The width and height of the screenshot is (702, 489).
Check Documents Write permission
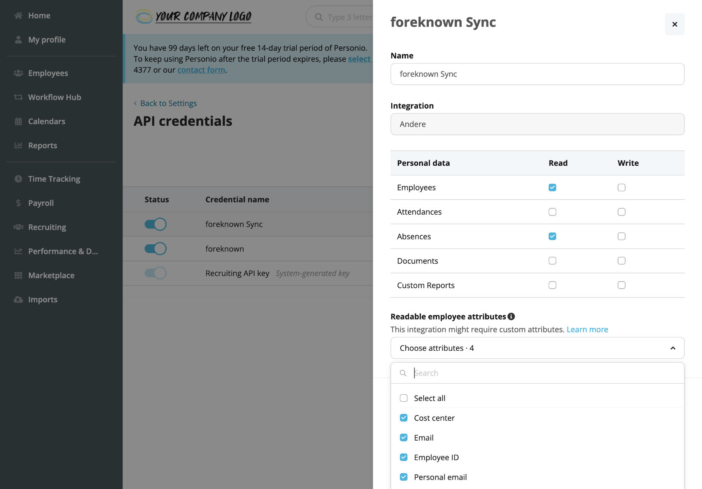coord(621,261)
